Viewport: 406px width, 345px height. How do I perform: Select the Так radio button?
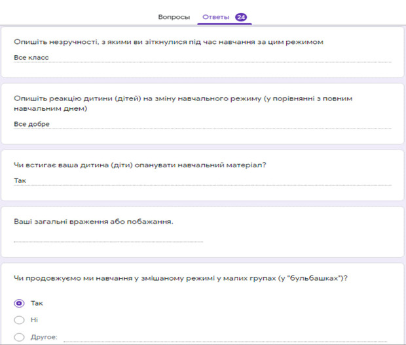(x=19, y=304)
